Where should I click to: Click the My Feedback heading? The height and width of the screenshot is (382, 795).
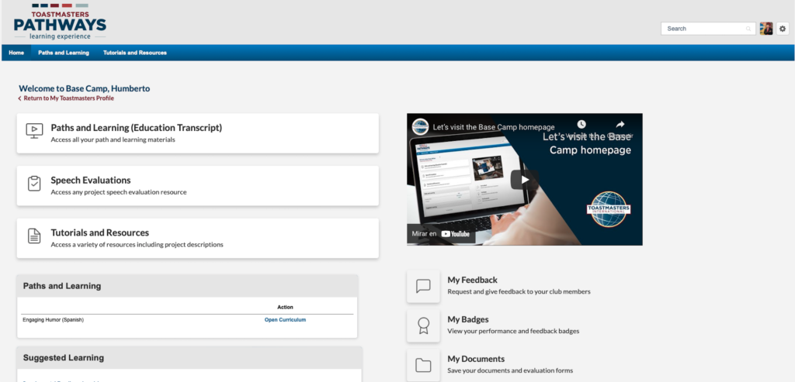(472, 280)
